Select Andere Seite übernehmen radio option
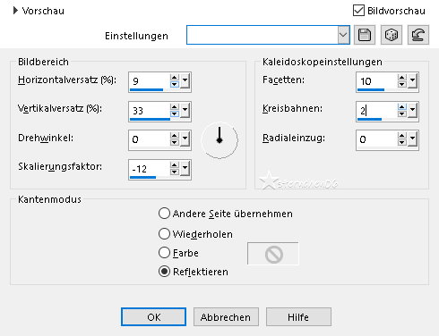 pos(164,214)
